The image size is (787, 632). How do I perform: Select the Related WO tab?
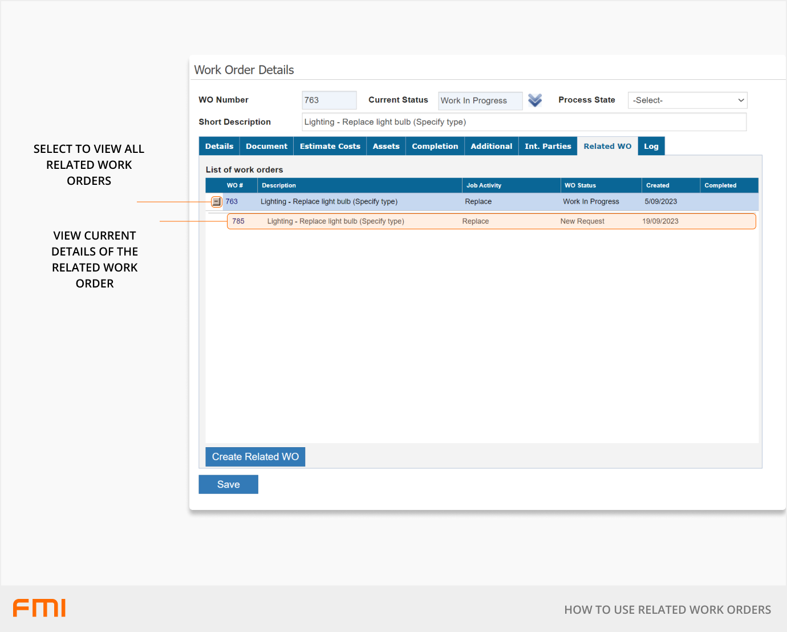coord(607,147)
